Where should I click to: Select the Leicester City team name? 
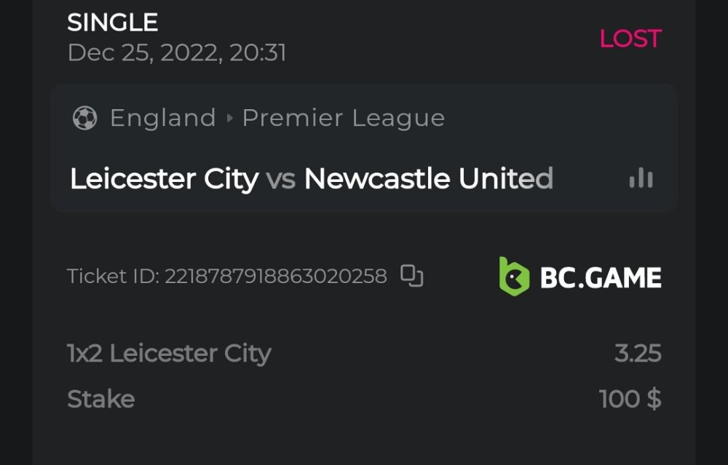click(164, 178)
